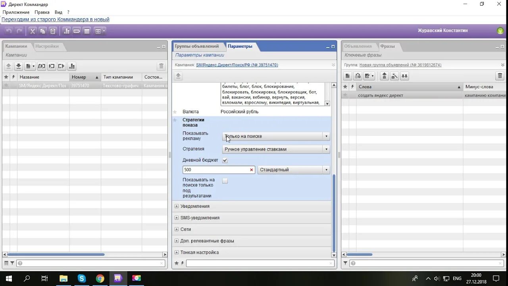Click the upload icon in Campaigns panel
The image size is (508, 286).
[8, 66]
